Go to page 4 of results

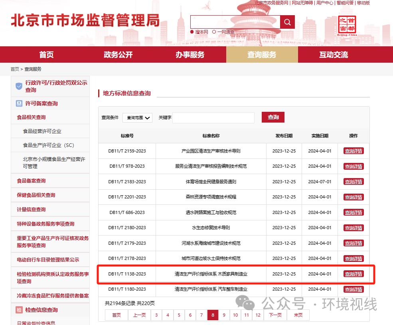point(168,315)
